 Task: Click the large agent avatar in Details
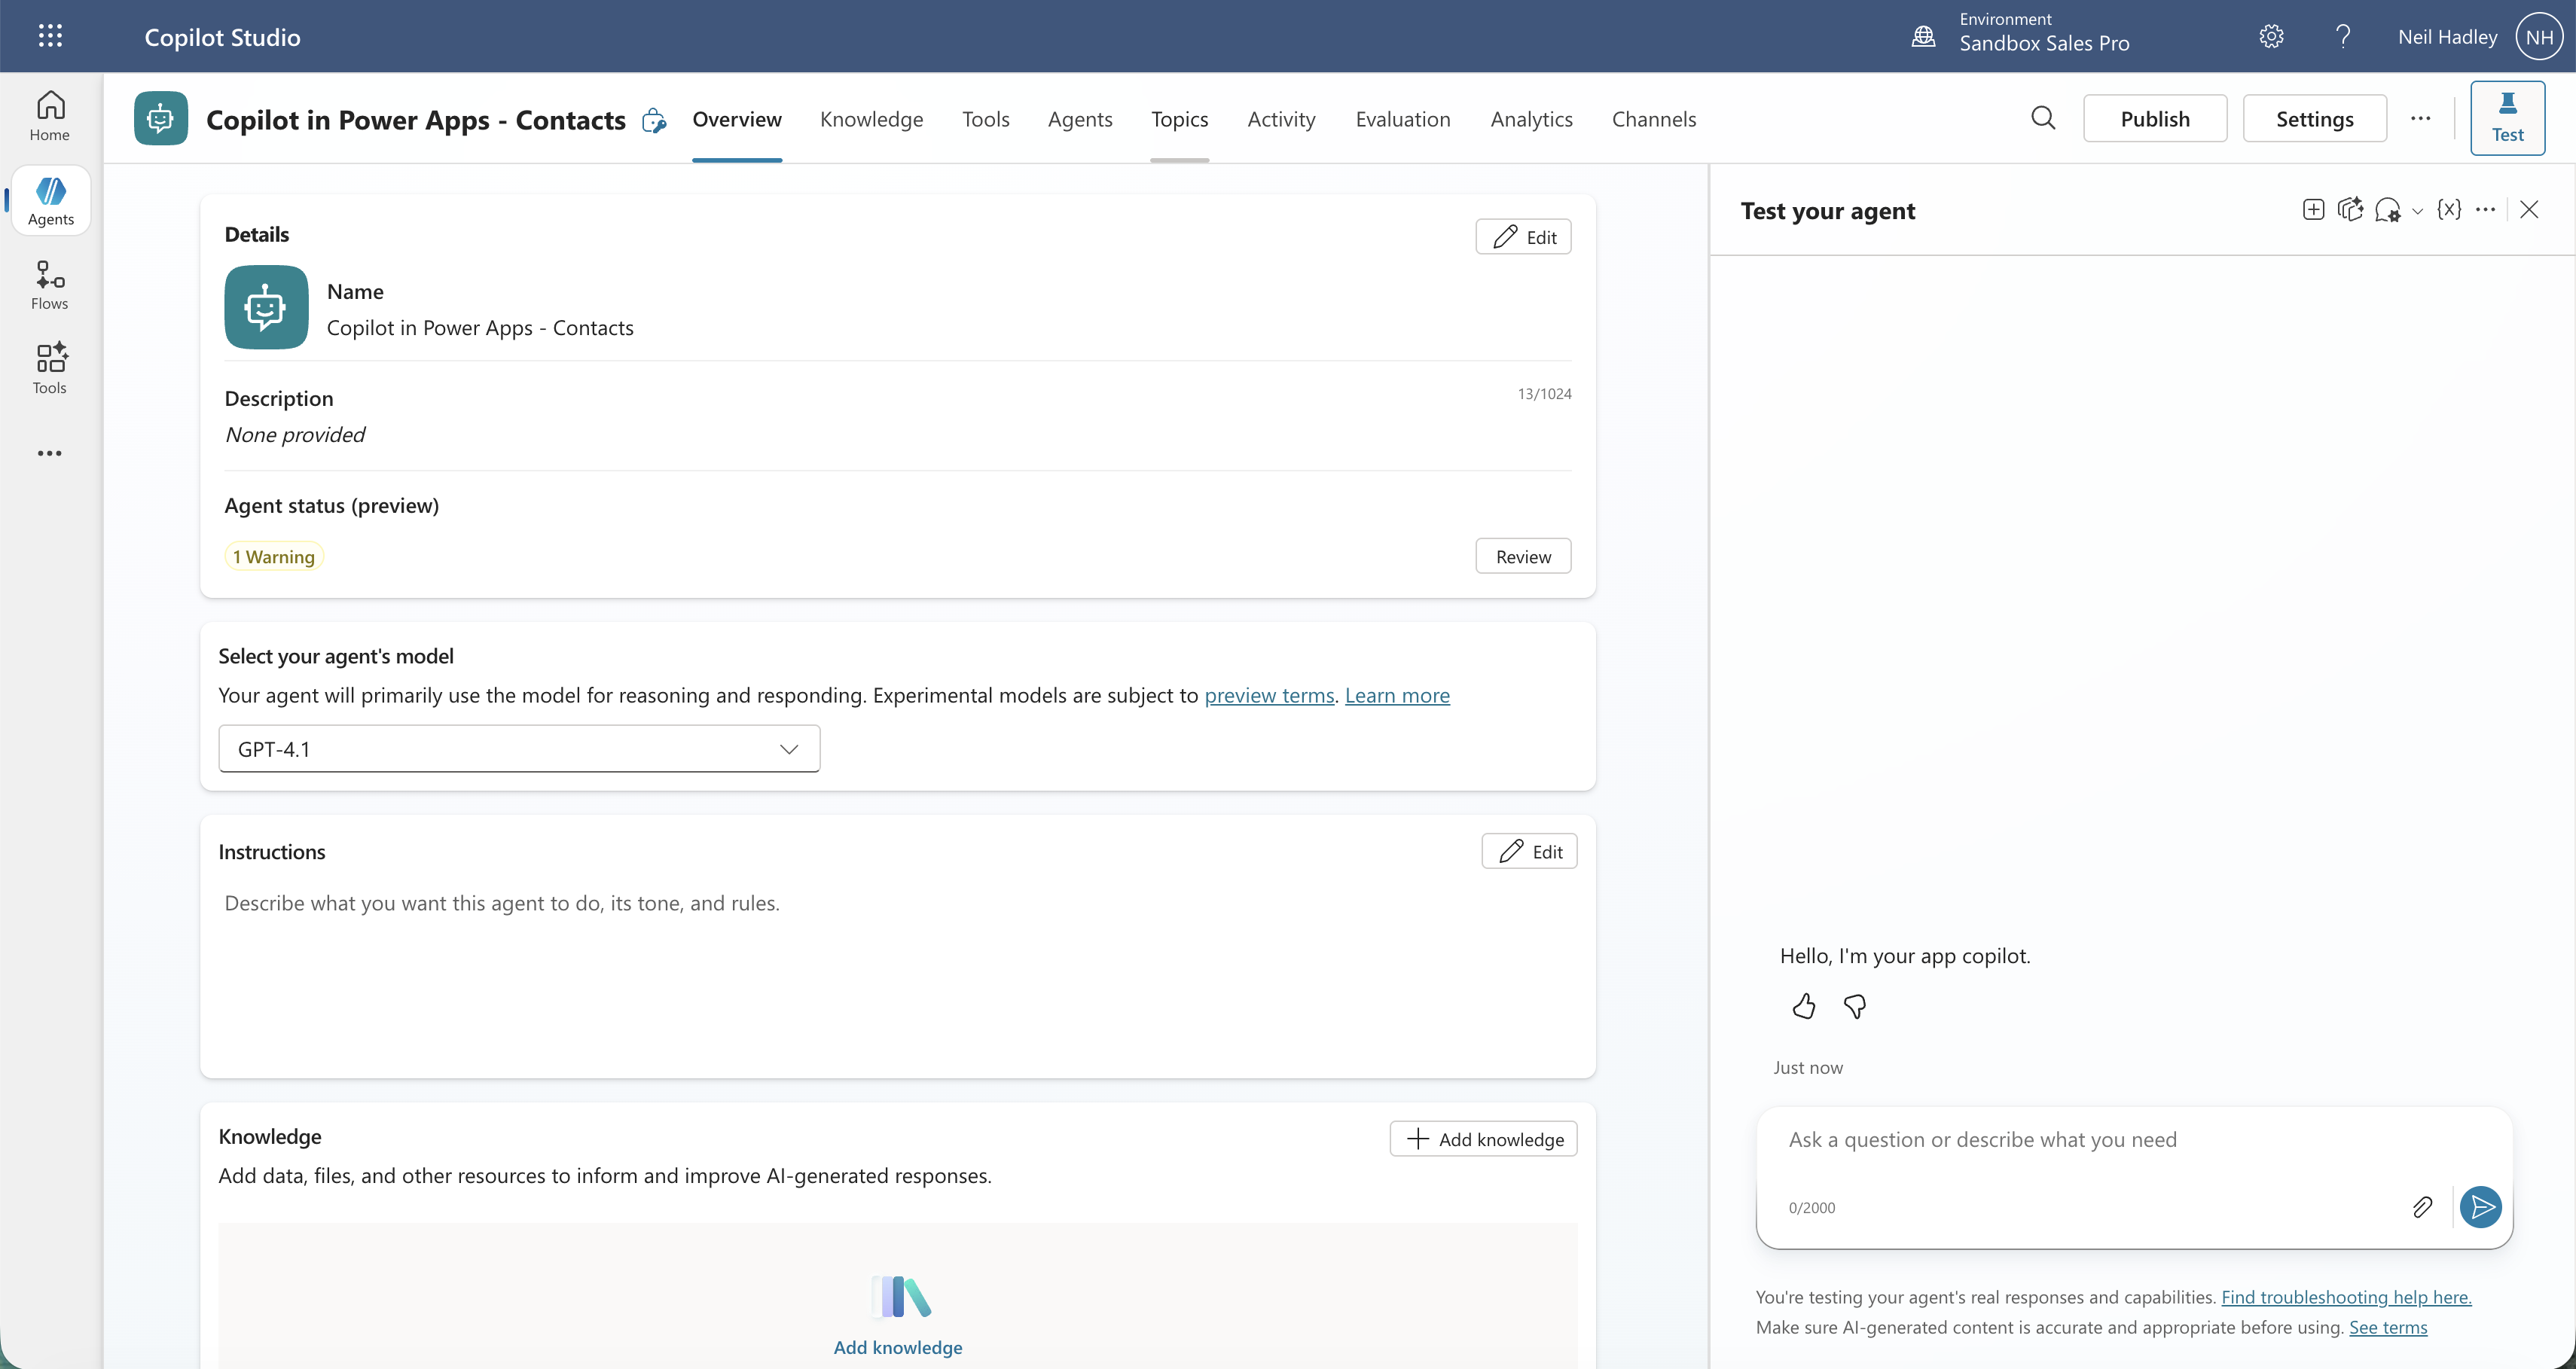point(266,307)
